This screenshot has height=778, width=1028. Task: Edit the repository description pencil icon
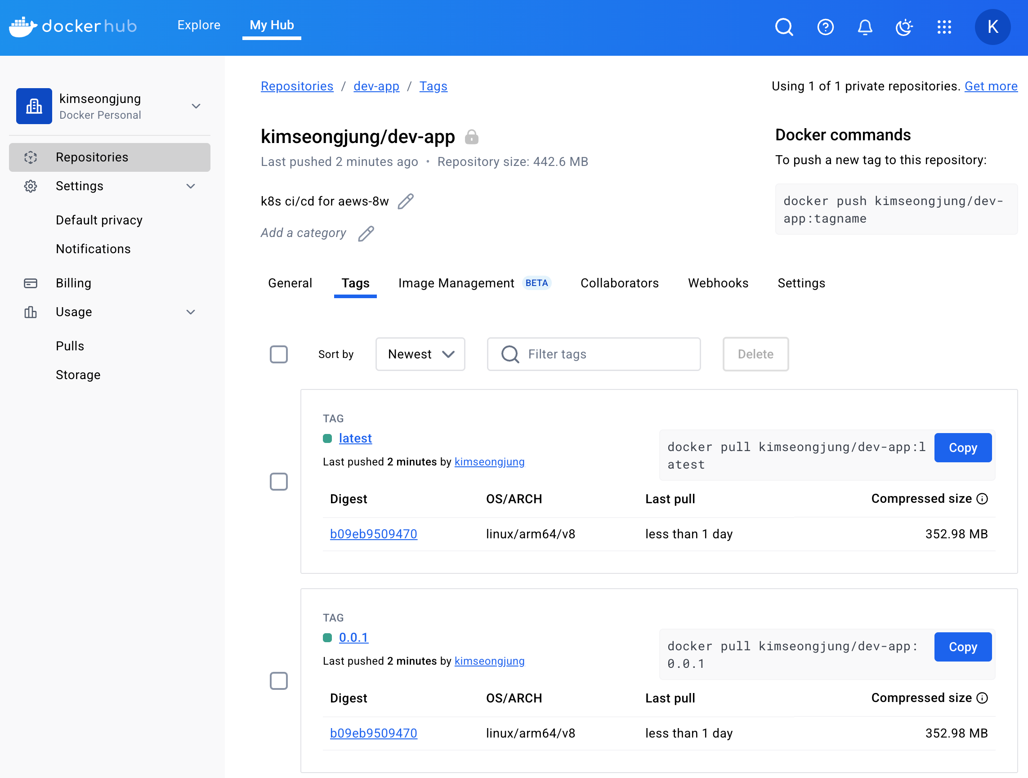point(406,201)
